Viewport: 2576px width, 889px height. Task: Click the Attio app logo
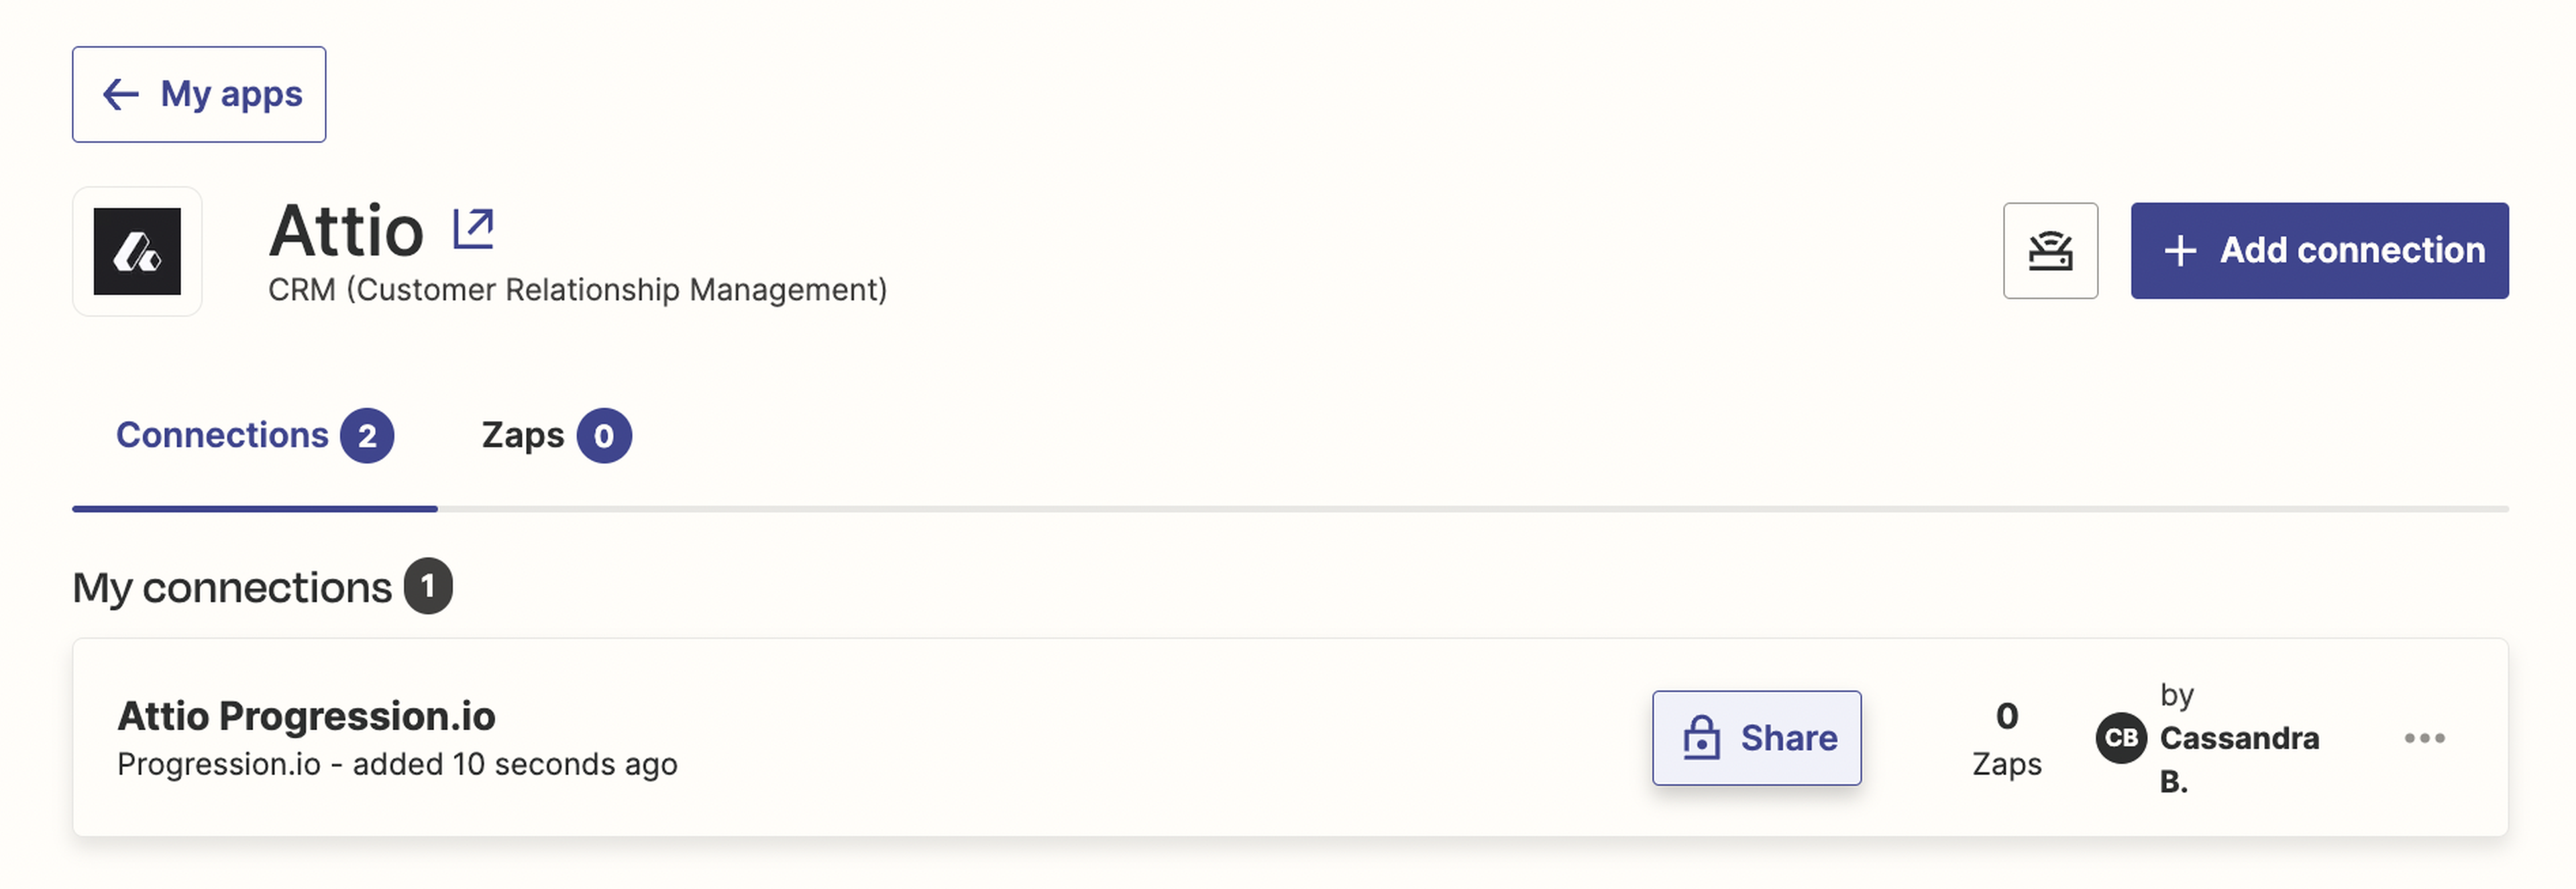[137, 251]
